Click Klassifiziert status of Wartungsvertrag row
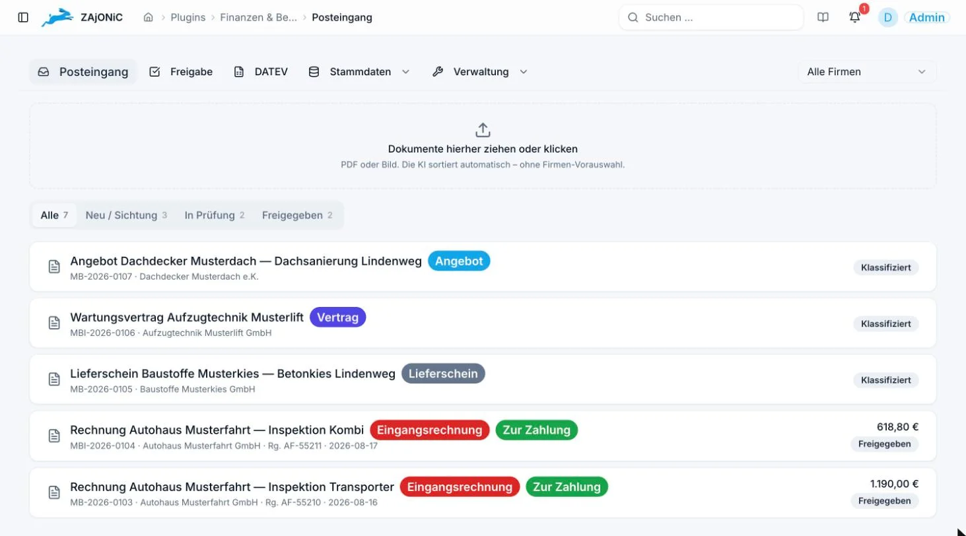The image size is (966, 536). coord(885,323)
